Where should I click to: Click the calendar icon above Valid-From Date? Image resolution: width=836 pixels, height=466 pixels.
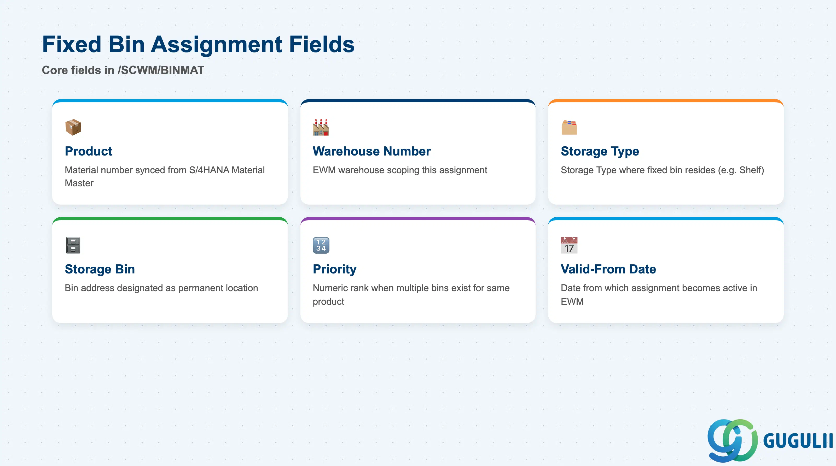(569, 245)
